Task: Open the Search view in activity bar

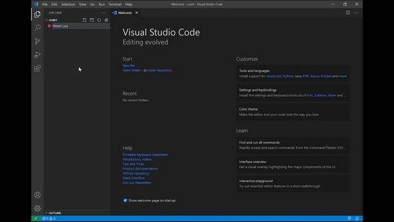Action: pyautogui.click(x=38, y=28)
